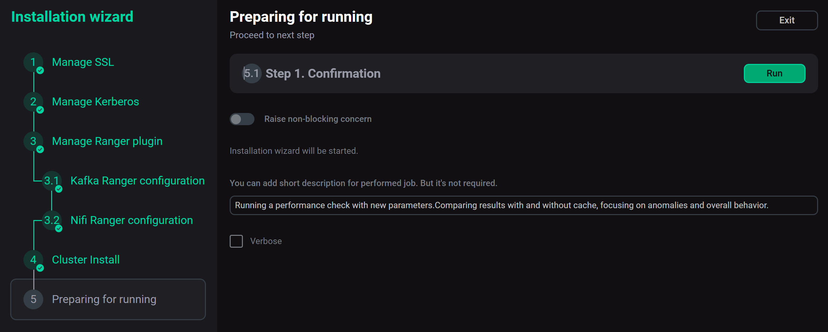Click the green Run button
Image resolution: width=828 pixels, height=332 pixels.
(x=774, y=73)
